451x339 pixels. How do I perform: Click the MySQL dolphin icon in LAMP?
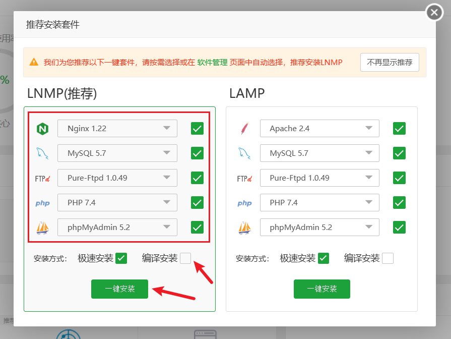pos(245,153)
